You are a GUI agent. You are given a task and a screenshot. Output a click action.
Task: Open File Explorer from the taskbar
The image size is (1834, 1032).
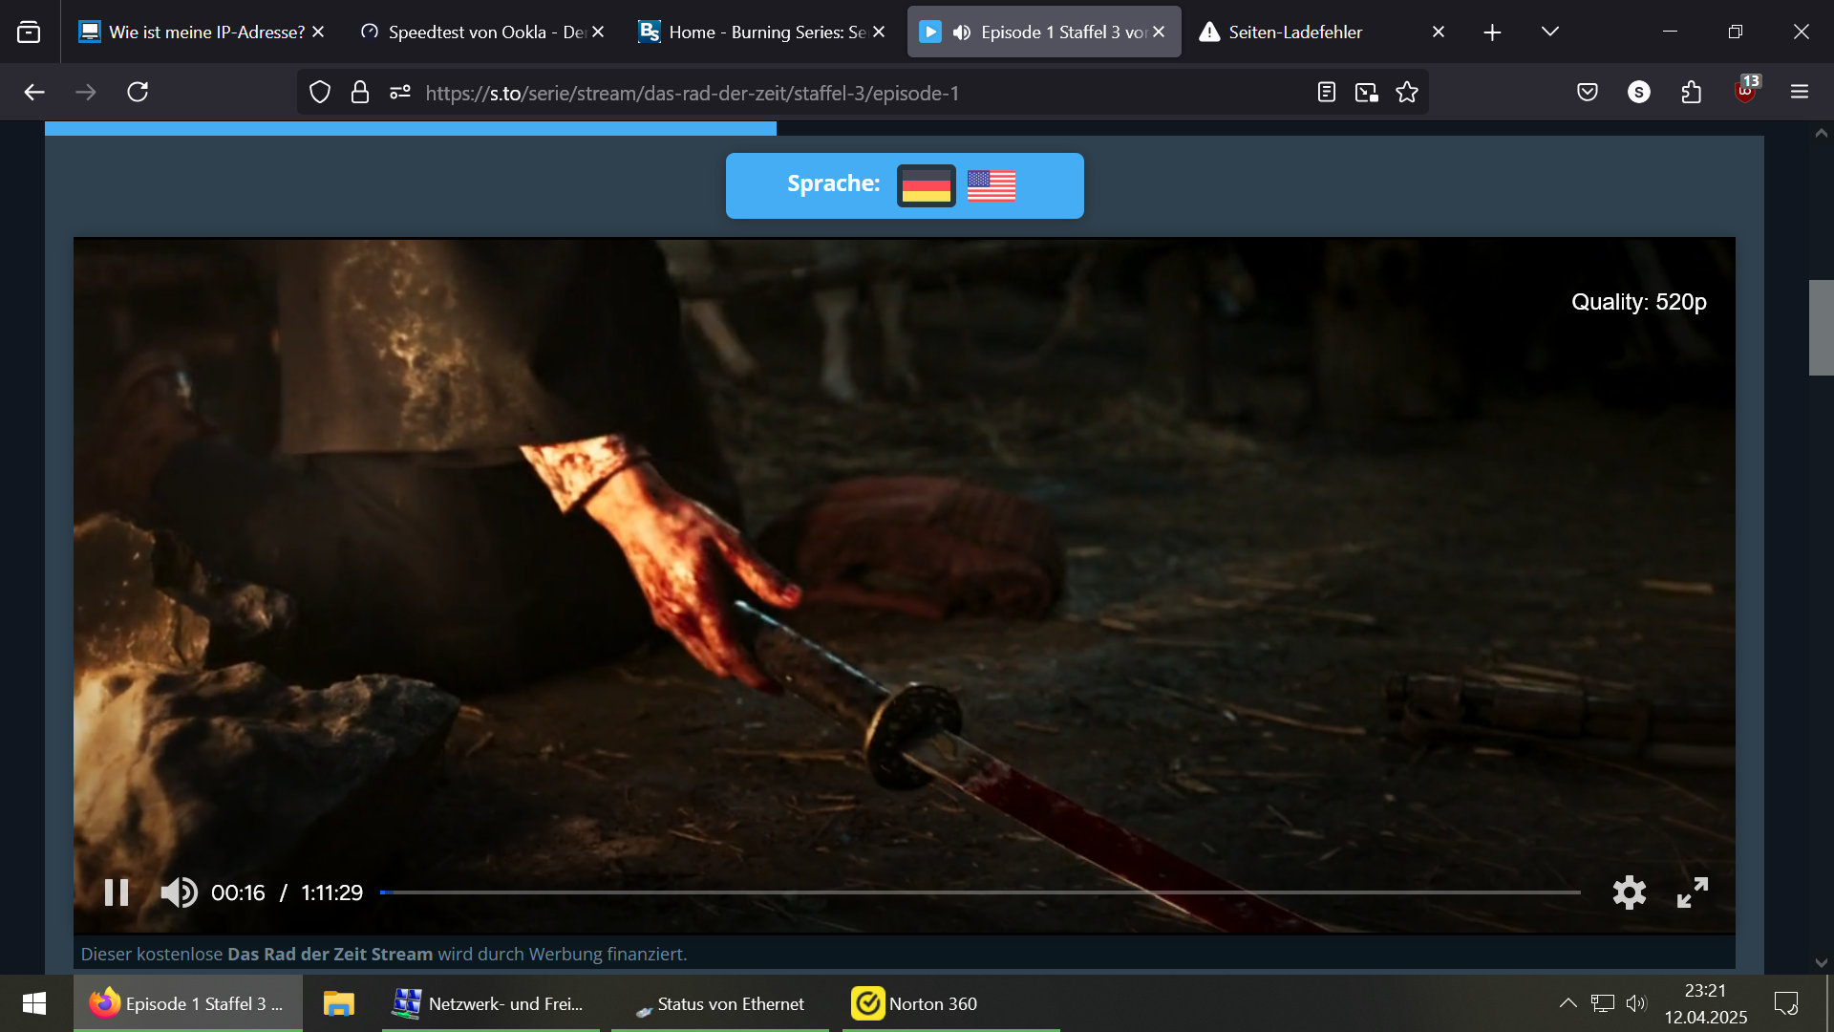coord(339,1003)
